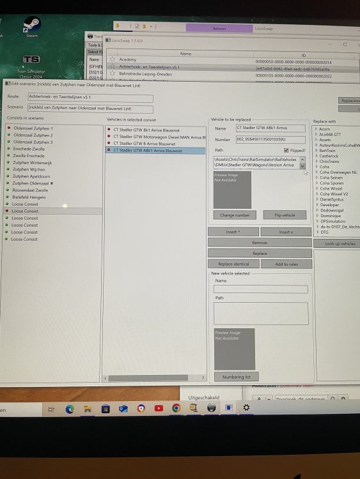This screenshot has width=360, height=479.
Task: Click the Path box scroll-down arrow
Action: point(302,166)
